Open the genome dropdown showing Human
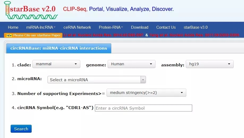Image resolution: width=244 pixels, height=138 pixels. click(x=132, y=64)
